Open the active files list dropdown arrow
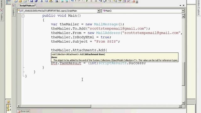The width and height of the screenshot is (201, 113). 180,6
